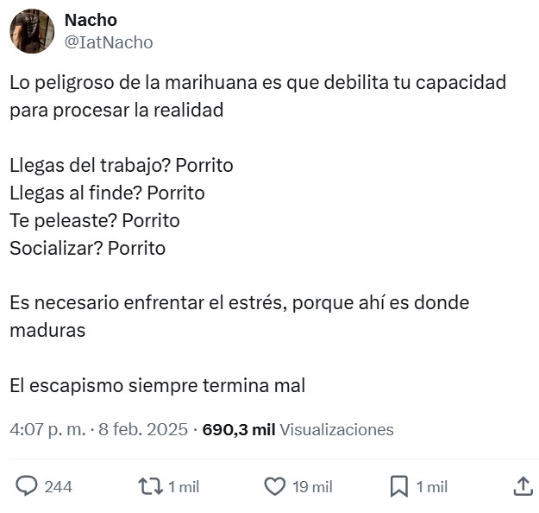Click the reply speech bubble icon

coord(28,486)
